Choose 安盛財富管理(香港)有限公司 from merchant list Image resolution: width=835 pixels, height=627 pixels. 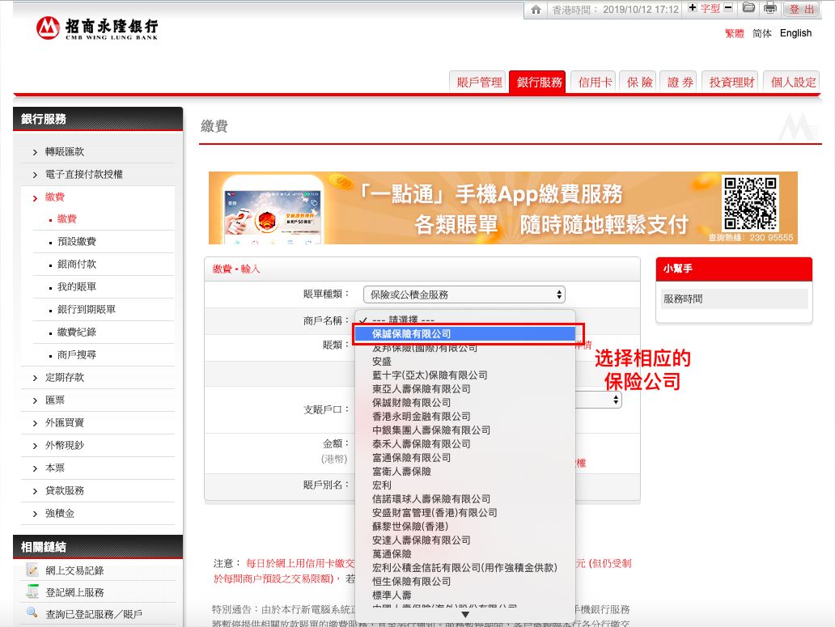pos(465,513)
